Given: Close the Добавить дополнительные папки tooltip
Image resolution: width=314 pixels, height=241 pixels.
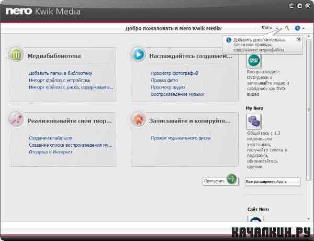Looking at the screenshot, I should (x=298, y=39).
